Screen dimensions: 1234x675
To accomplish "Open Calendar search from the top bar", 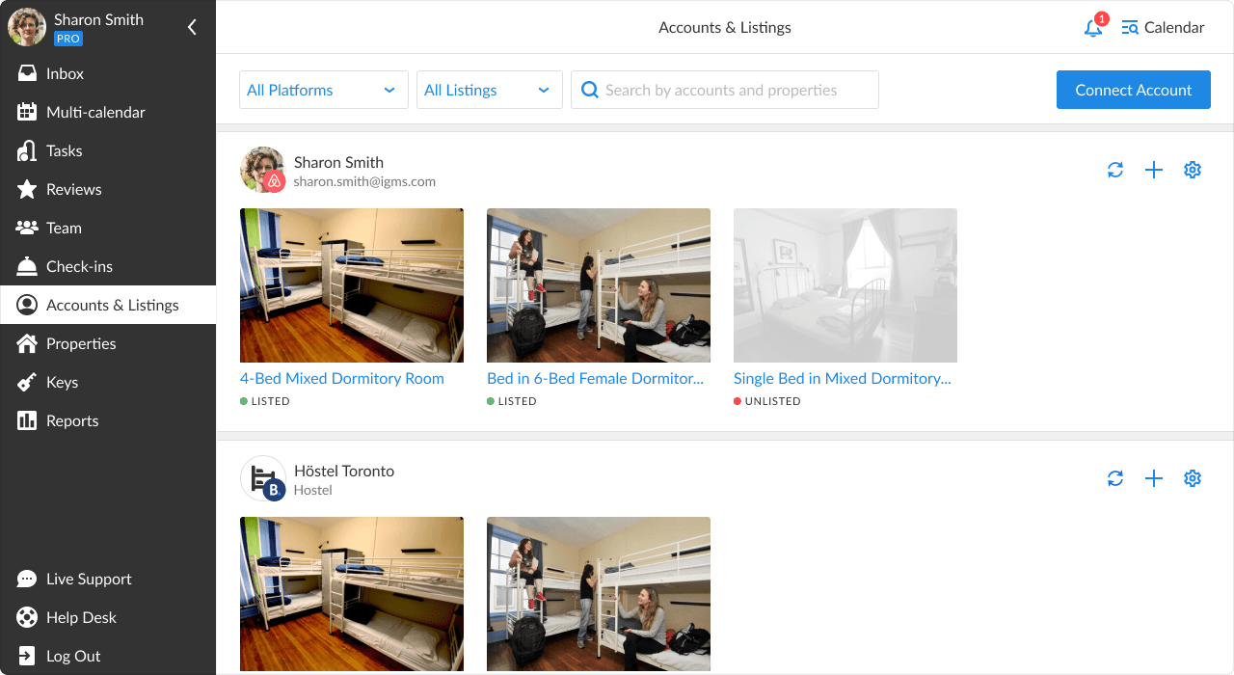I will tap(1163, 28).
